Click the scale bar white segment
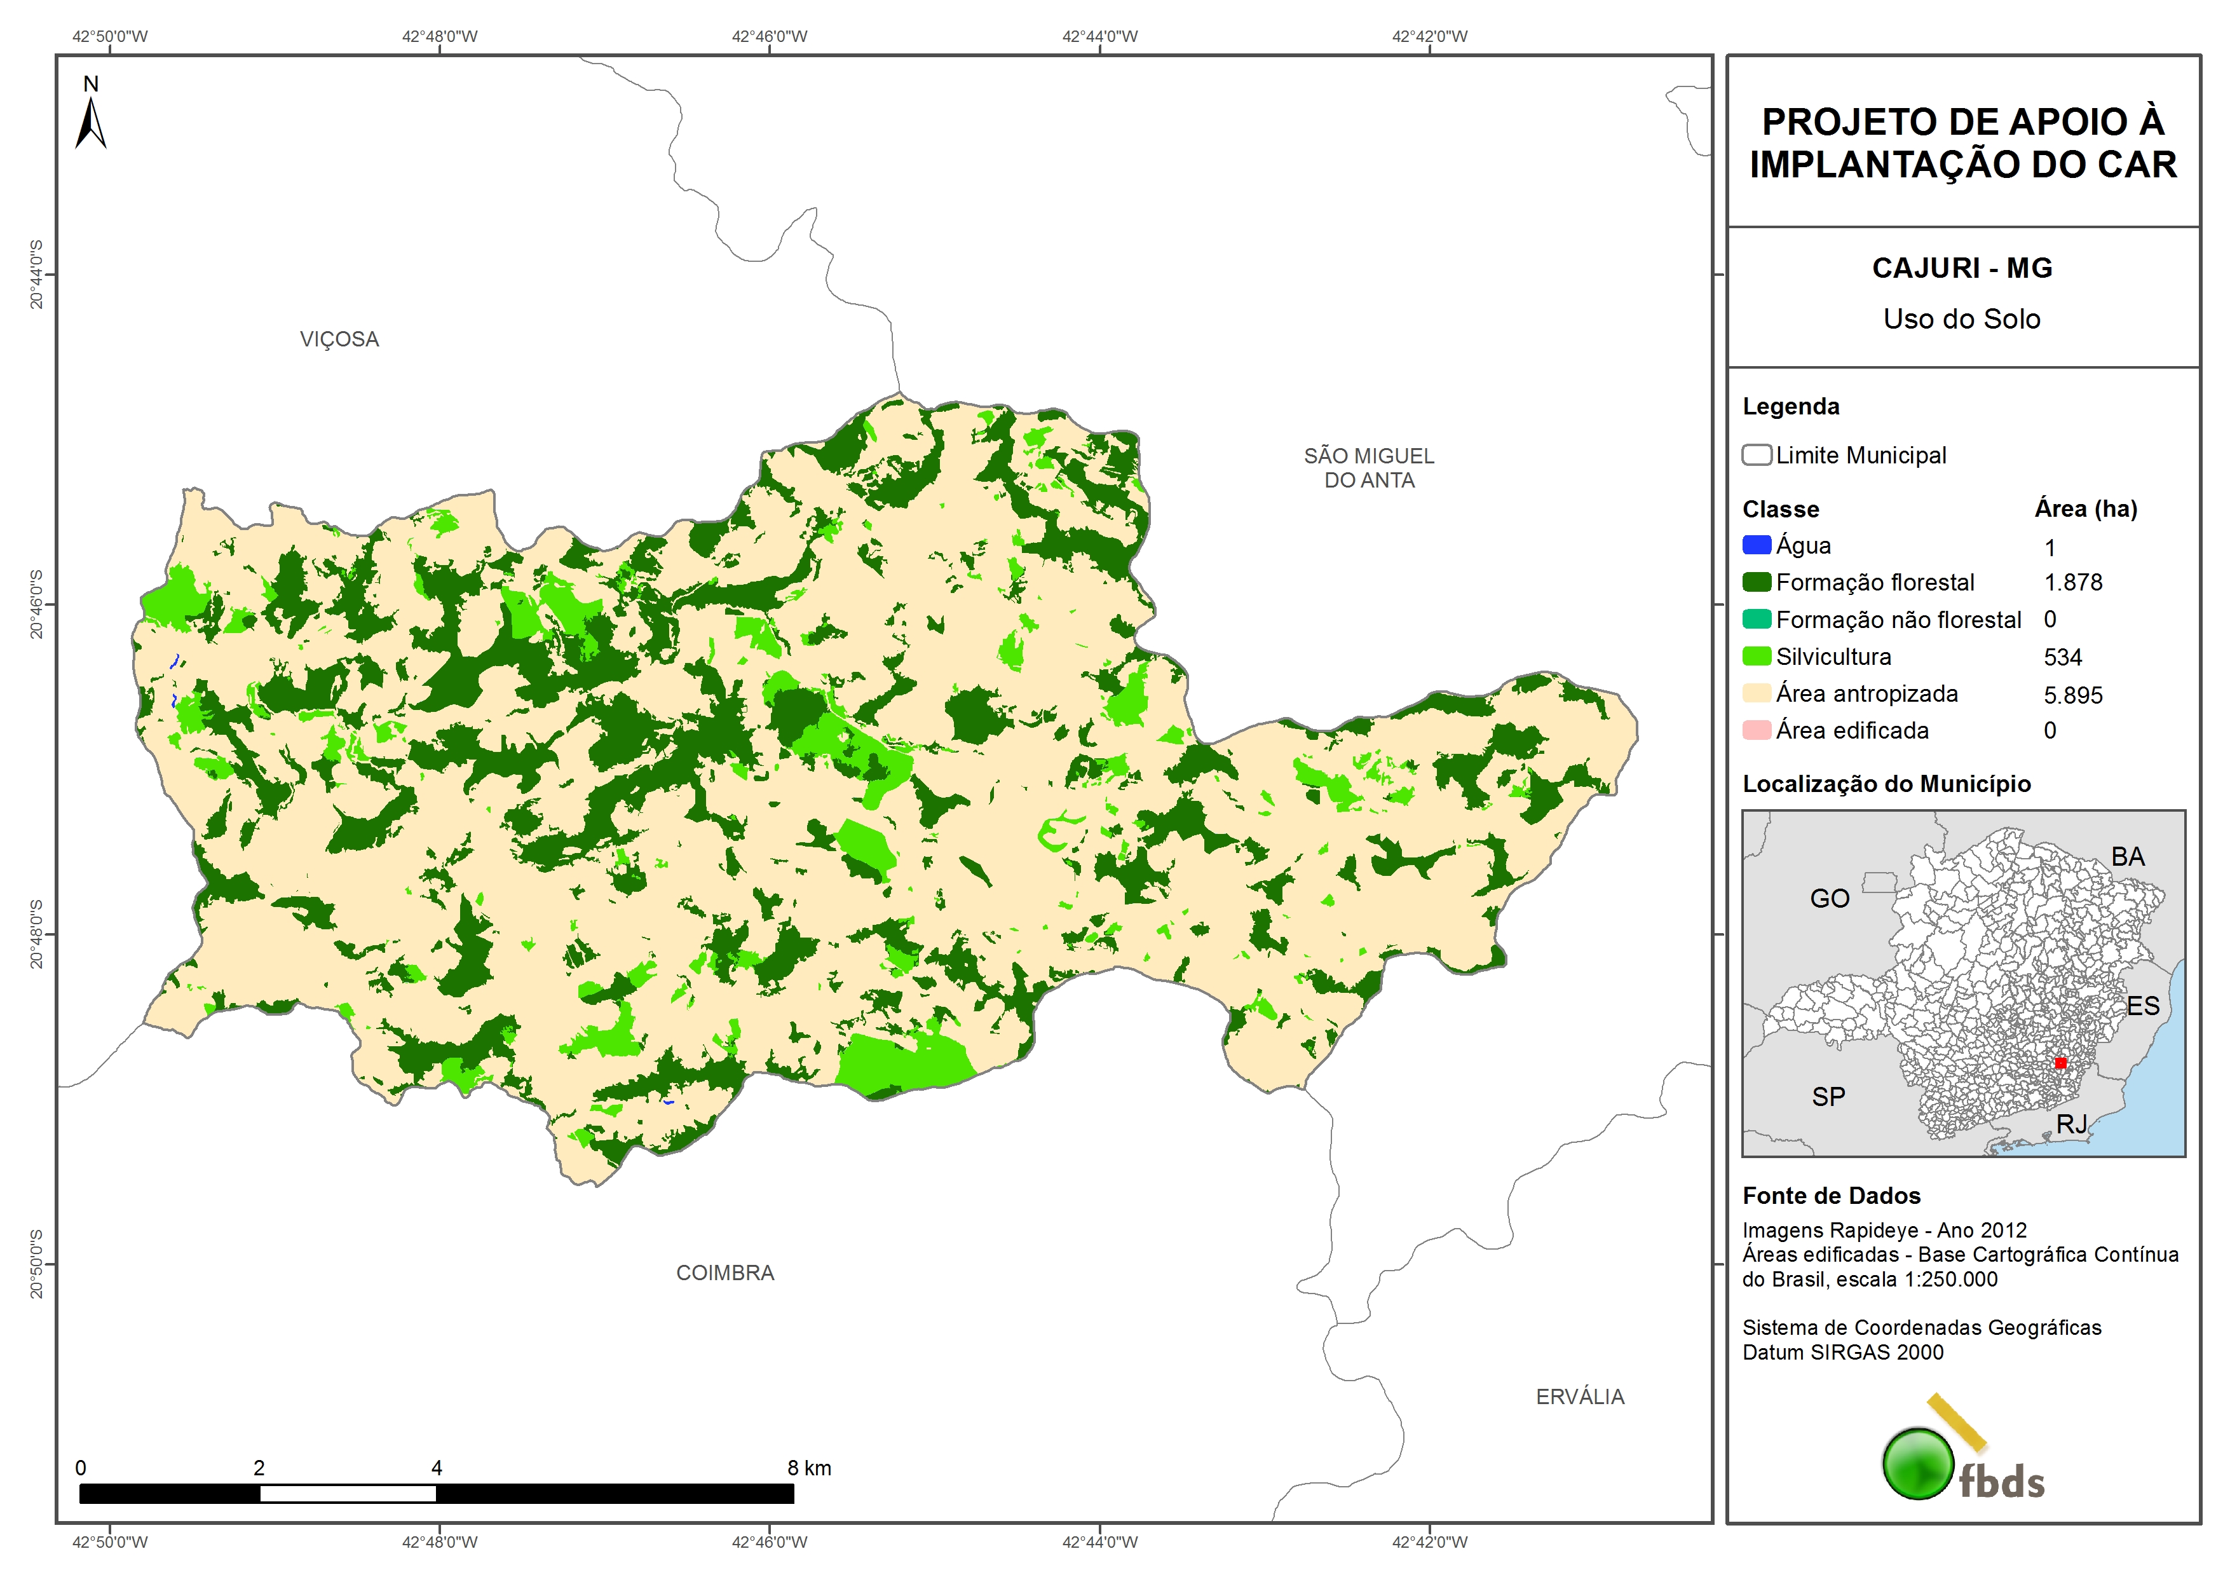 click(x=348, y=1494)
